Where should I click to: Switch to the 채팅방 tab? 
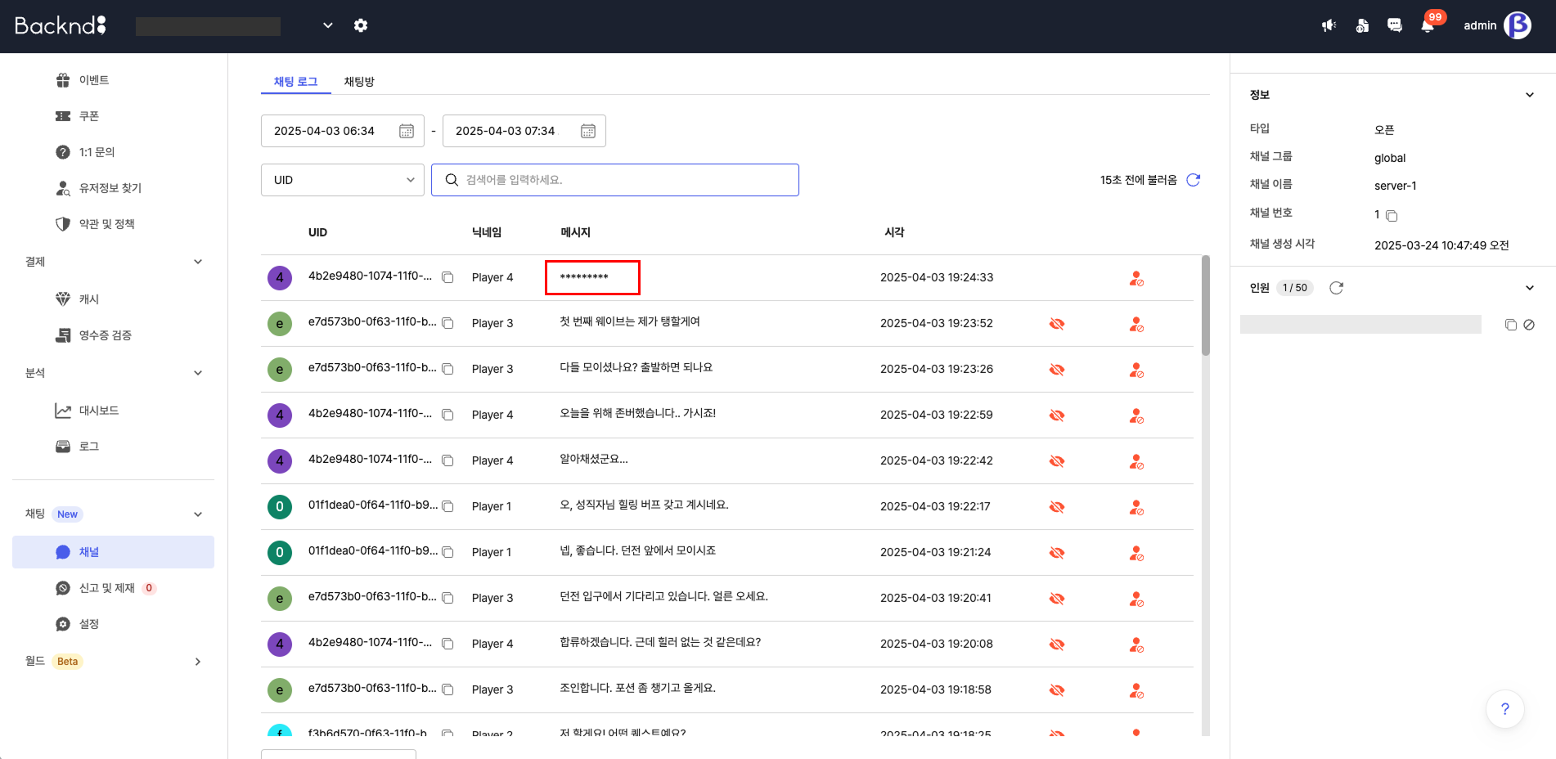point(359,82)
